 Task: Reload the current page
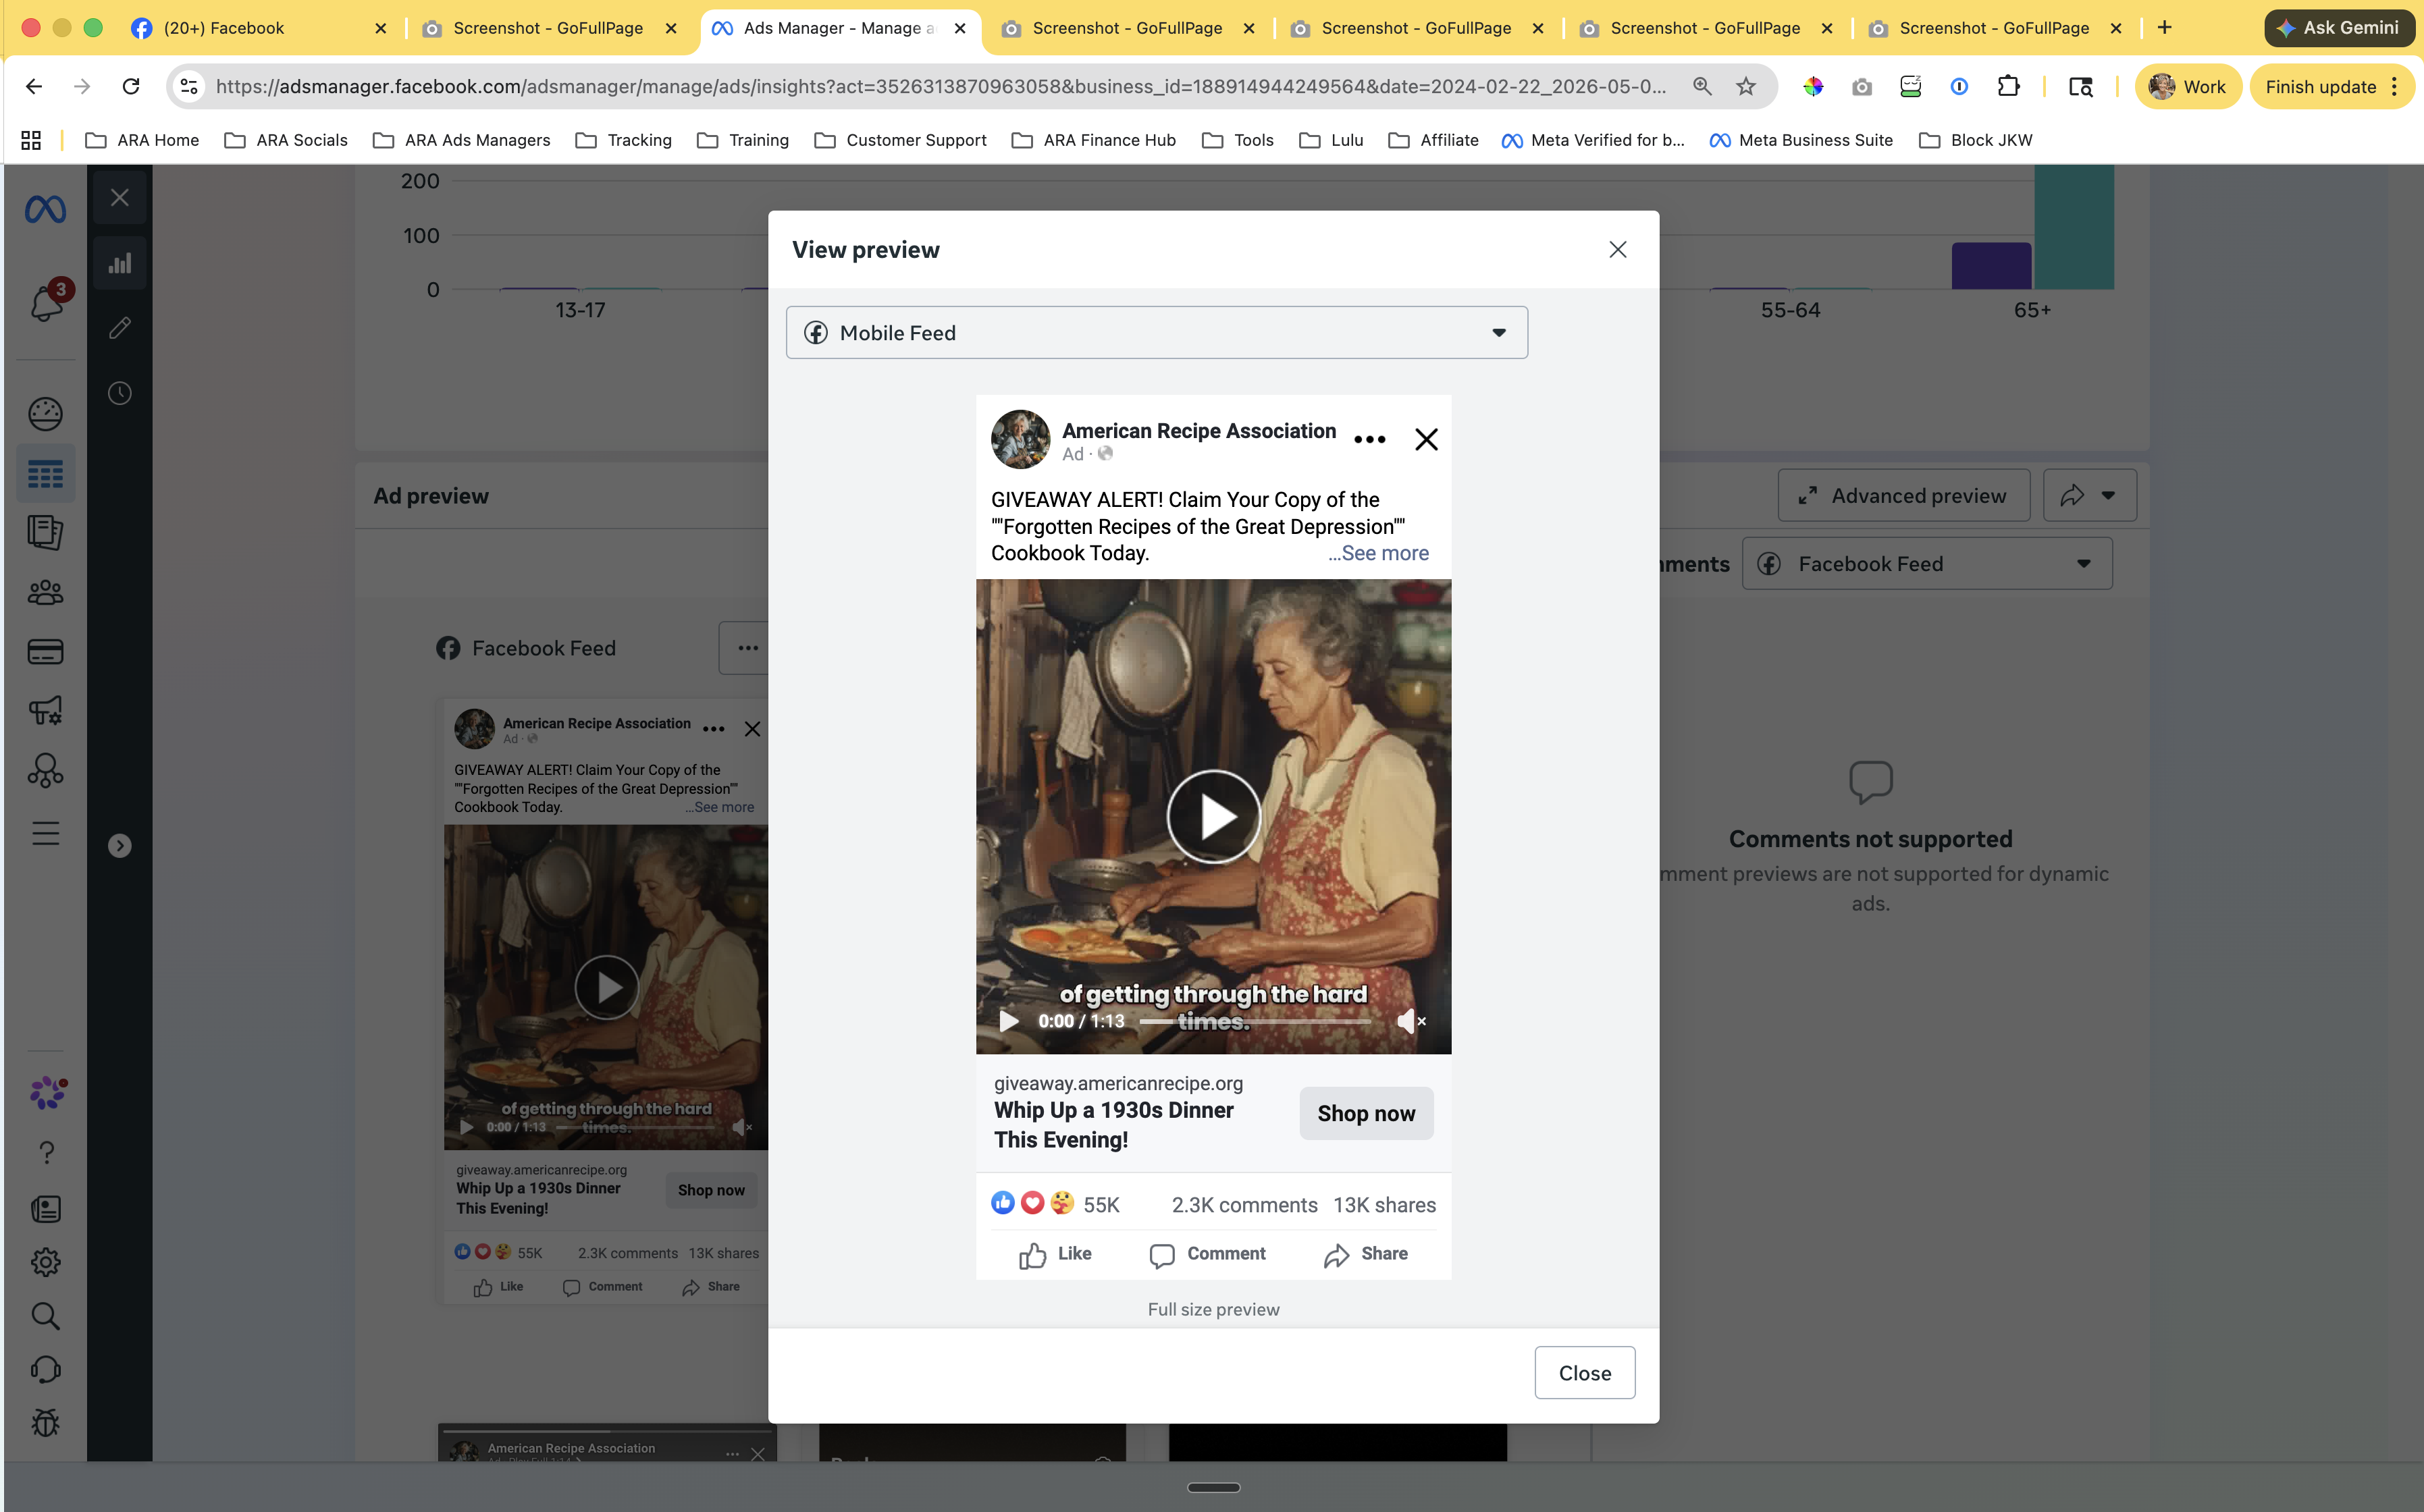pyautogui.click(x=131, y=87)
